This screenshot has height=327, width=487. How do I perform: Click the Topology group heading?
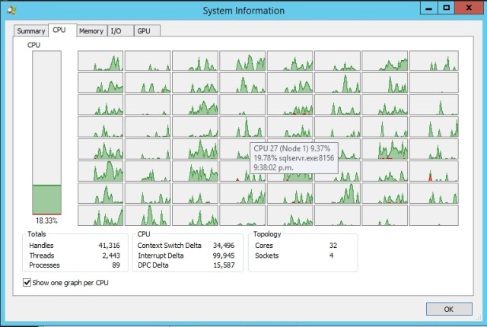click(267, 234)
